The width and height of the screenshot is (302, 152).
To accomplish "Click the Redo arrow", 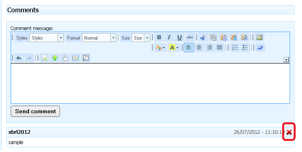I will [x=29, y=58].
